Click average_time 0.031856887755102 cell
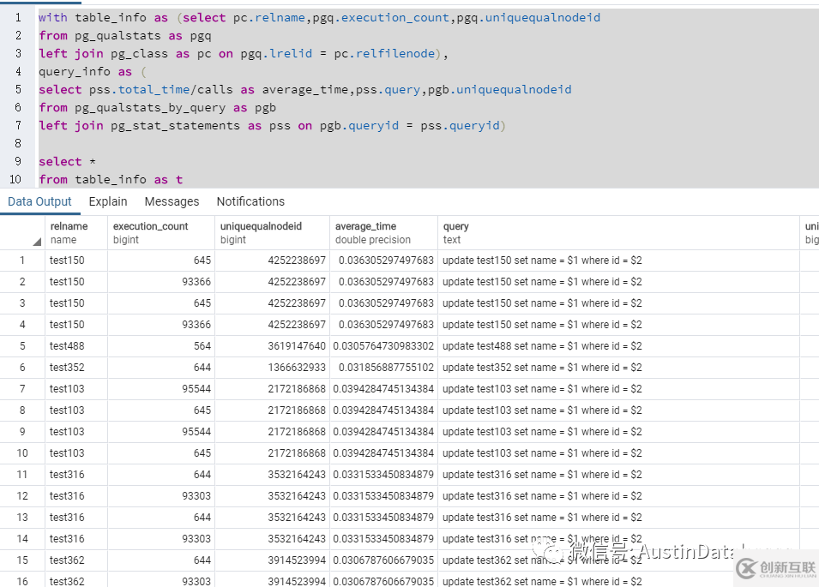Image resolution: width=819 pixels, height=587 pixels. point(383,368)
